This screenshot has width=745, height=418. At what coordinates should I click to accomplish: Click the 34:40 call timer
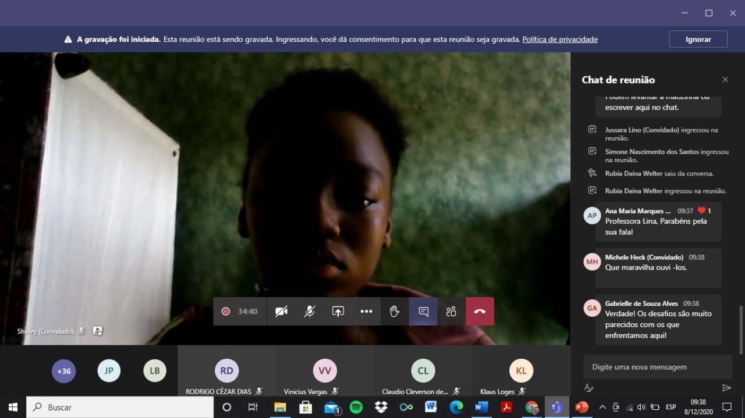click(247, 312)
